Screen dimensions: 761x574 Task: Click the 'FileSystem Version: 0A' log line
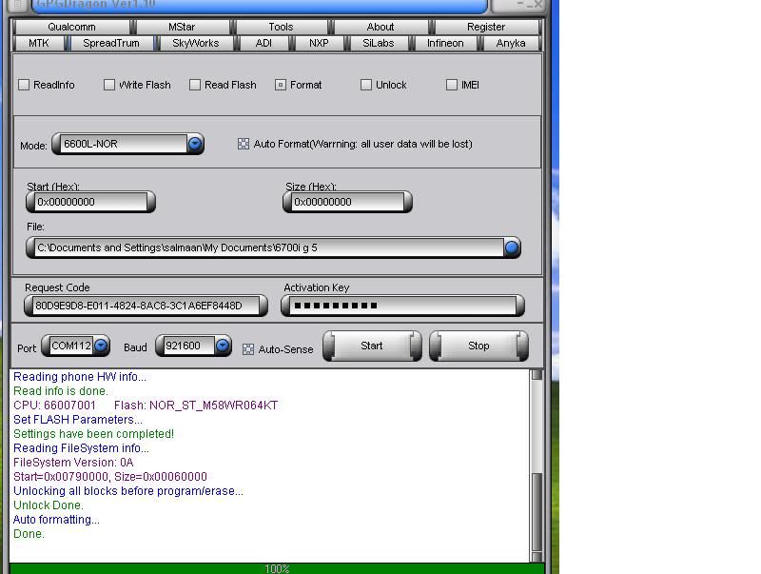coord(73,463)
